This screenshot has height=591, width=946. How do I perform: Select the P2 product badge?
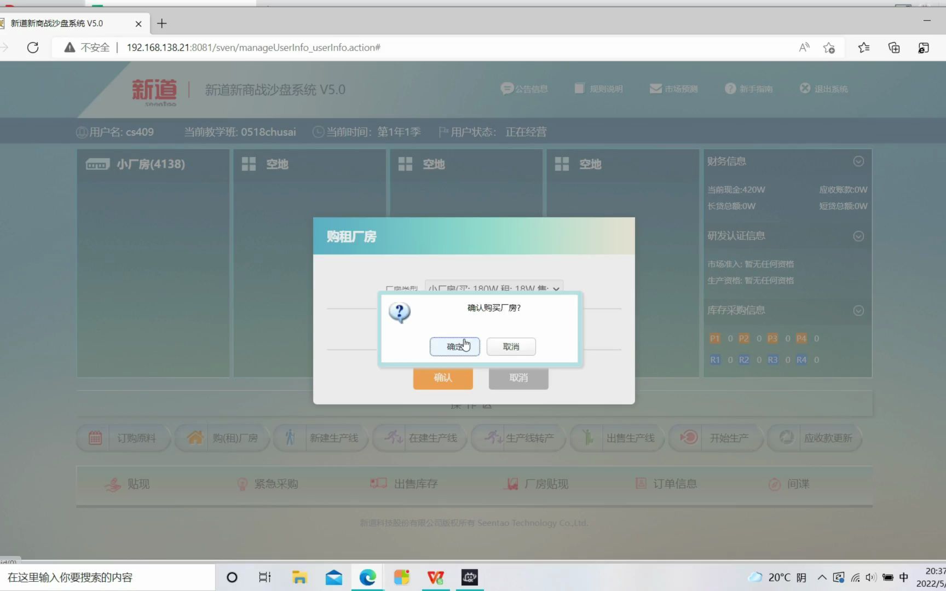click(743, 339)
